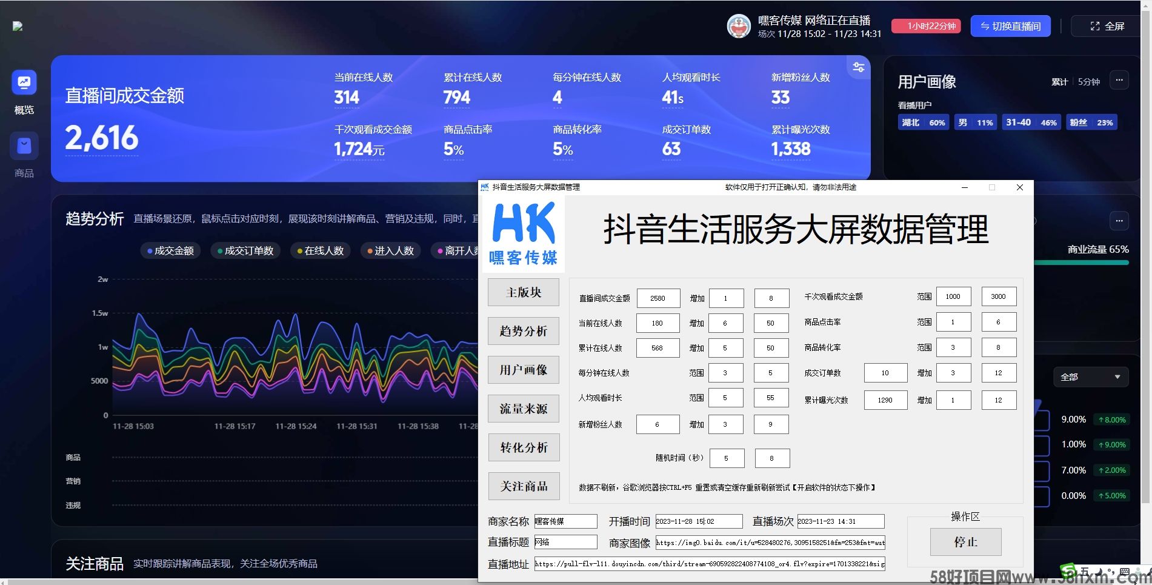The height and width of the screenshot is (585, 1152).
Task: Select the 主版块 section
Action: pyautogui.click(x=524, y=292)
